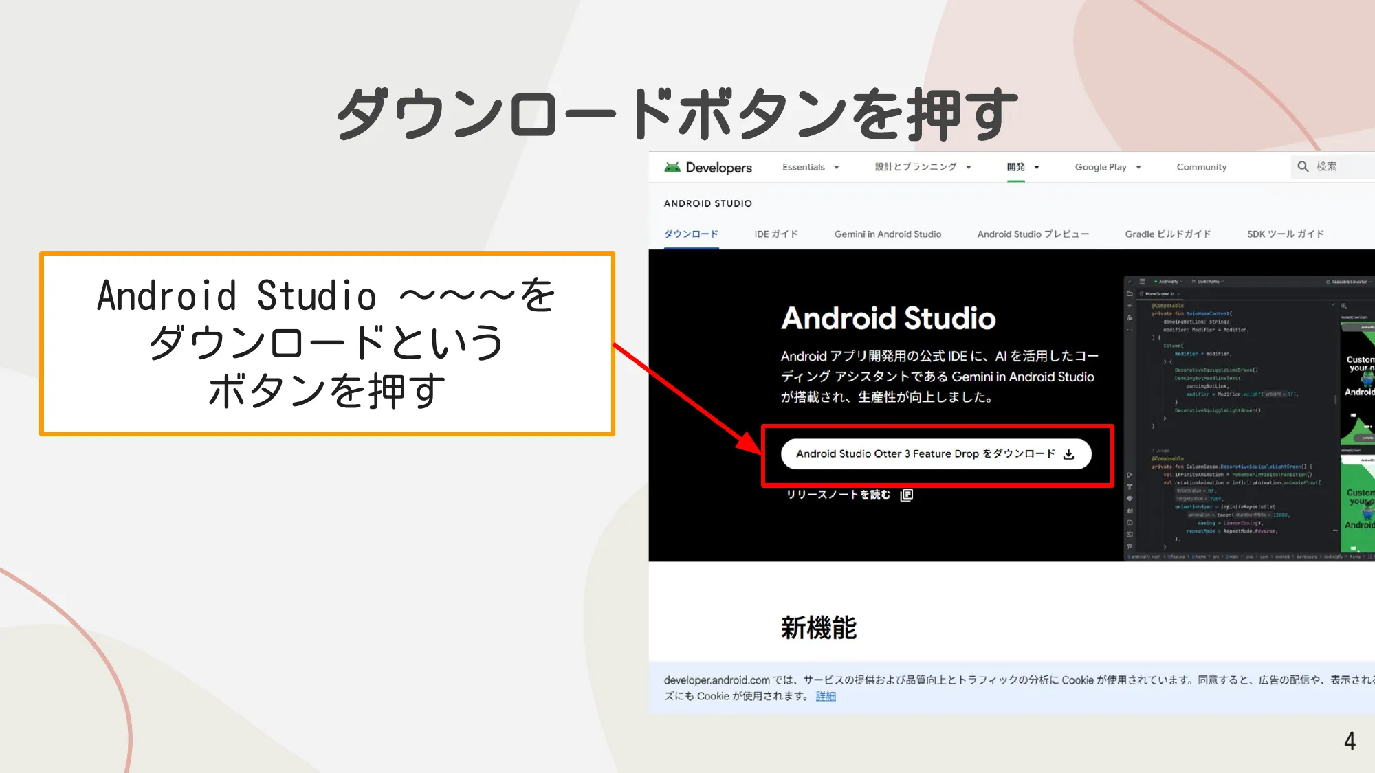Click the hamburger menu icon in the IDE toolbar
The width and height of the screenshot is (1375, 773).
1142,282
